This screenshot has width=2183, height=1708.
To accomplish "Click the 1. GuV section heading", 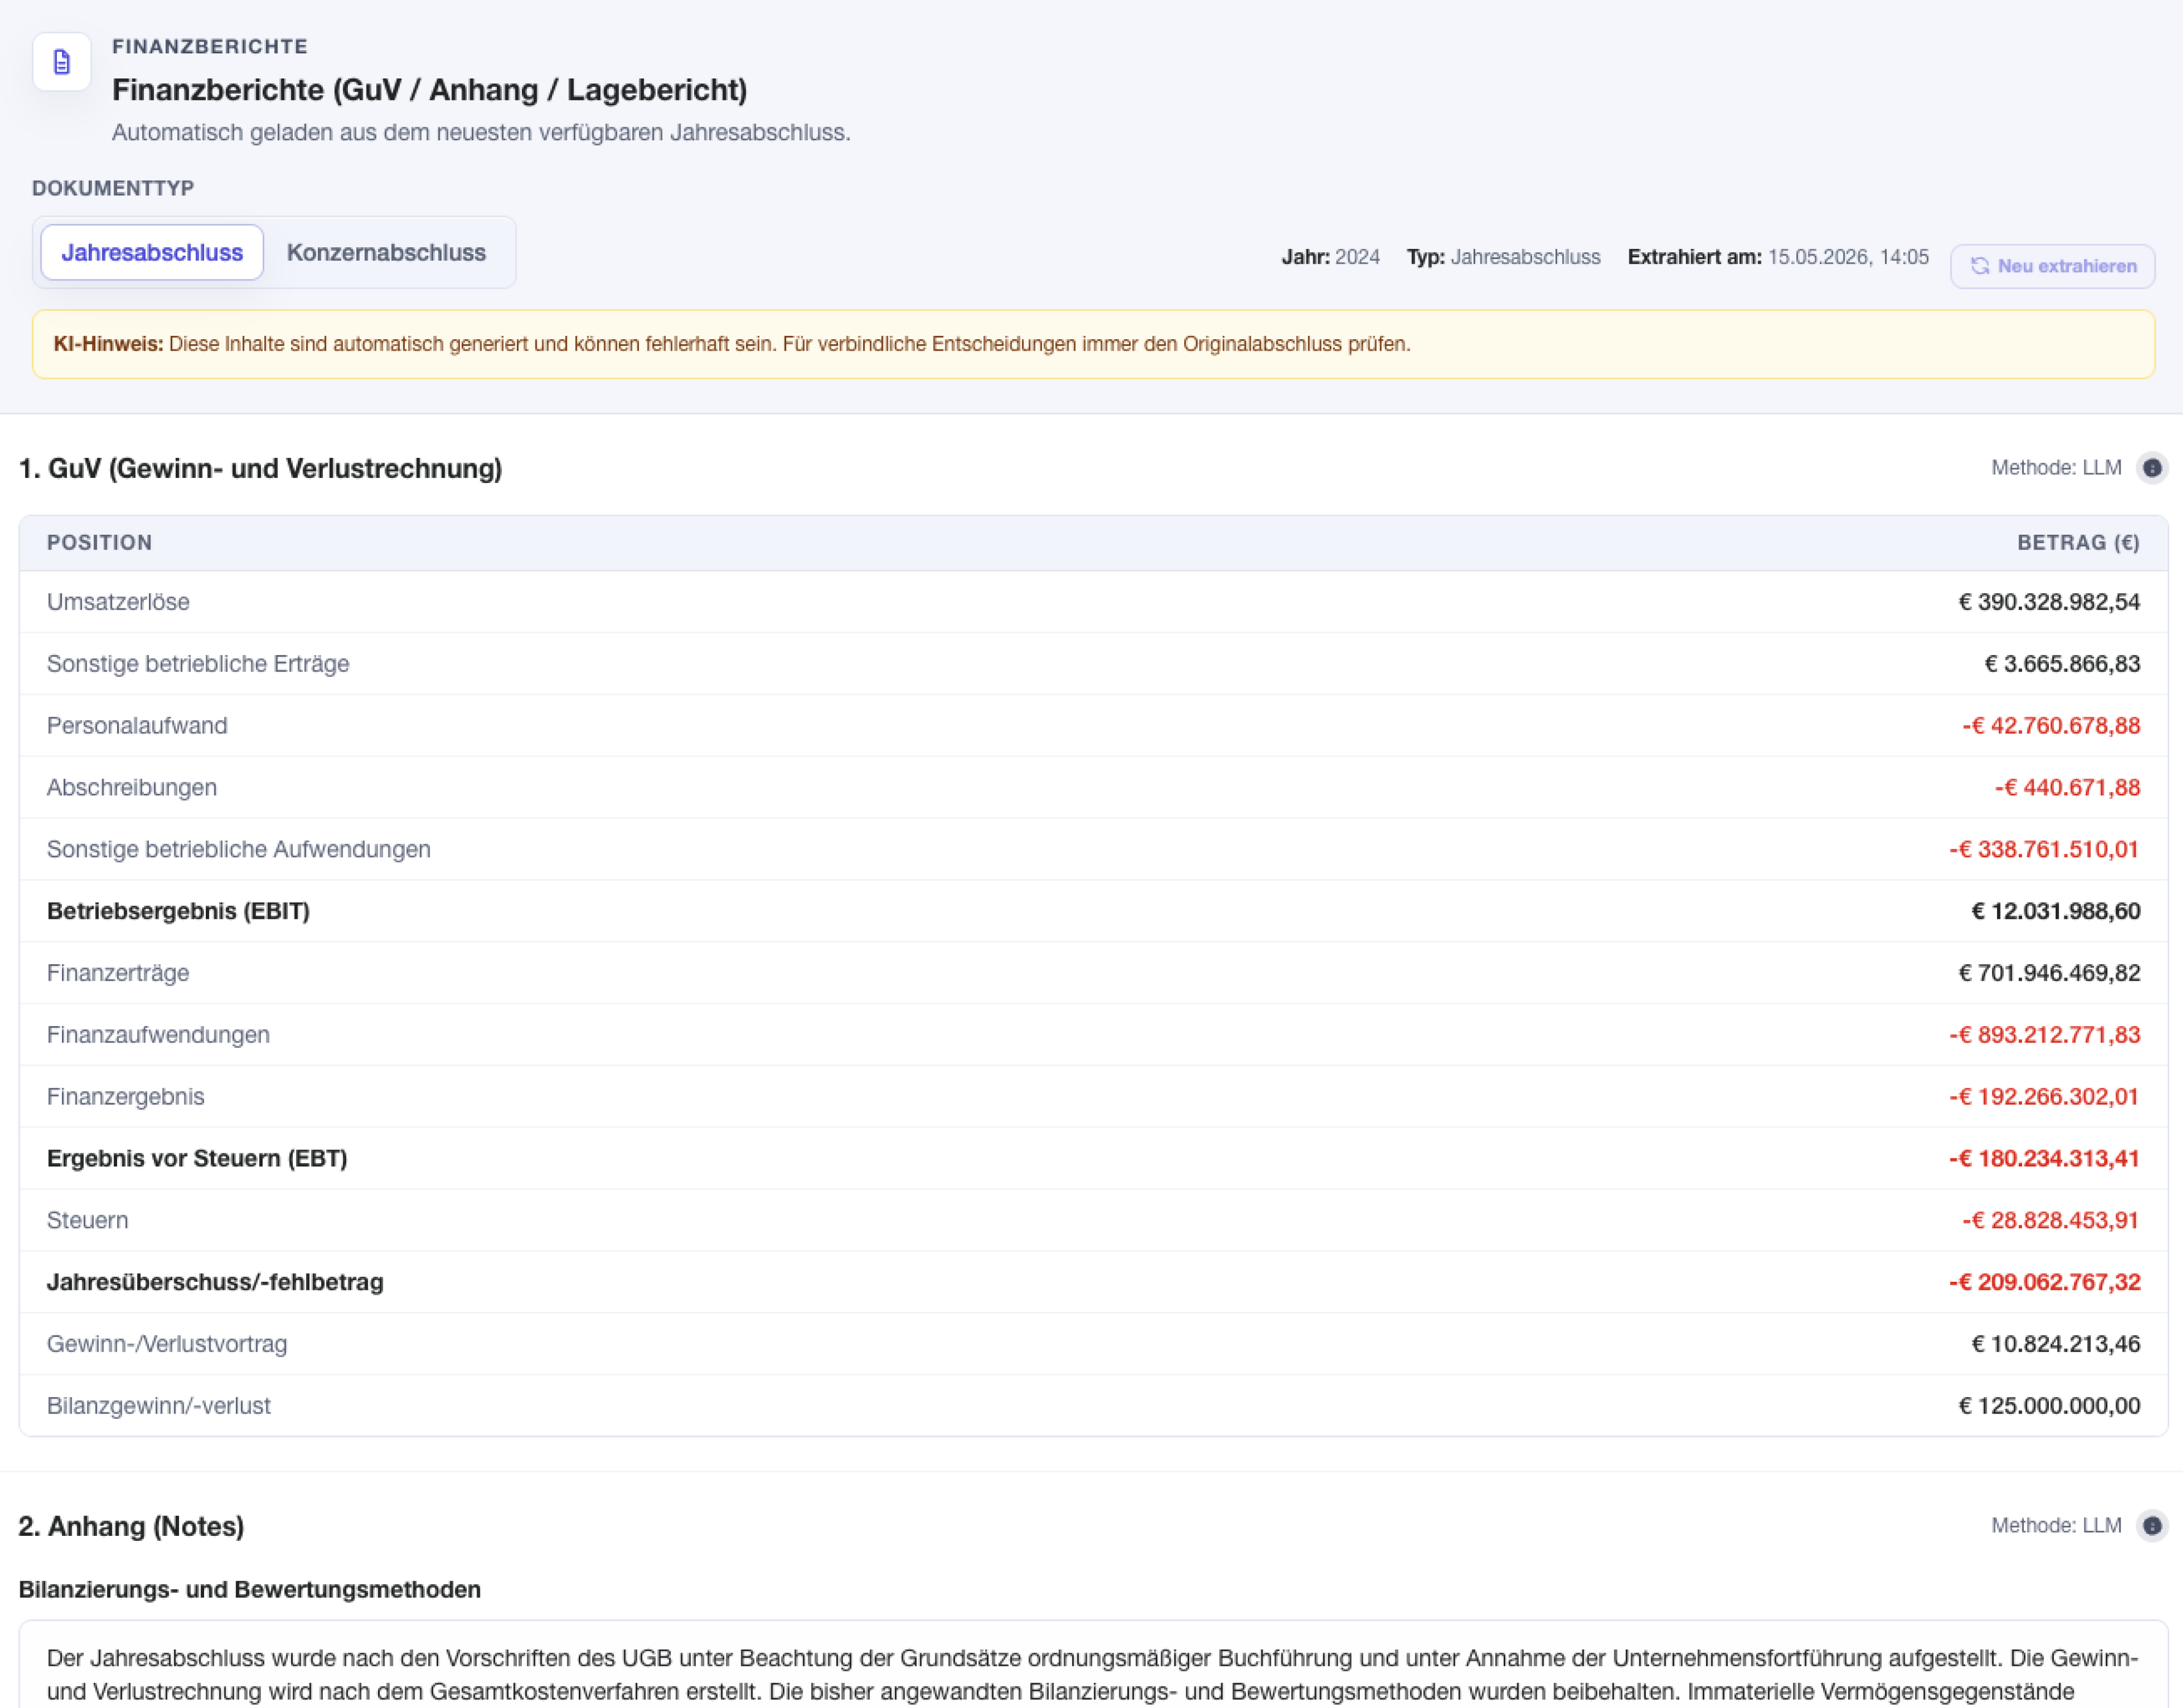I will tap(260, 468).
